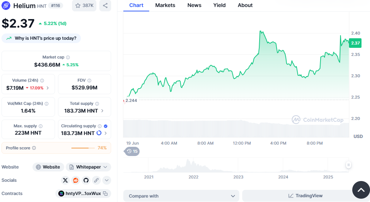Image resolution: width=370 pixels, height=202 pixels.
Task: Click the #116 rank badge
Action: click(x=56, y=6)
